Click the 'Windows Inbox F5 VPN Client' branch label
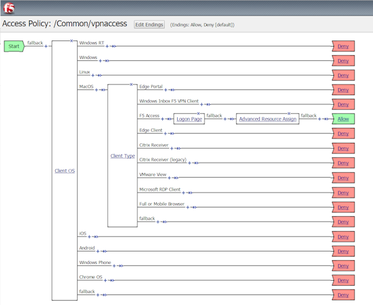Image resolution: width=373 pixels, height=305 pixels. pos(169,101)
